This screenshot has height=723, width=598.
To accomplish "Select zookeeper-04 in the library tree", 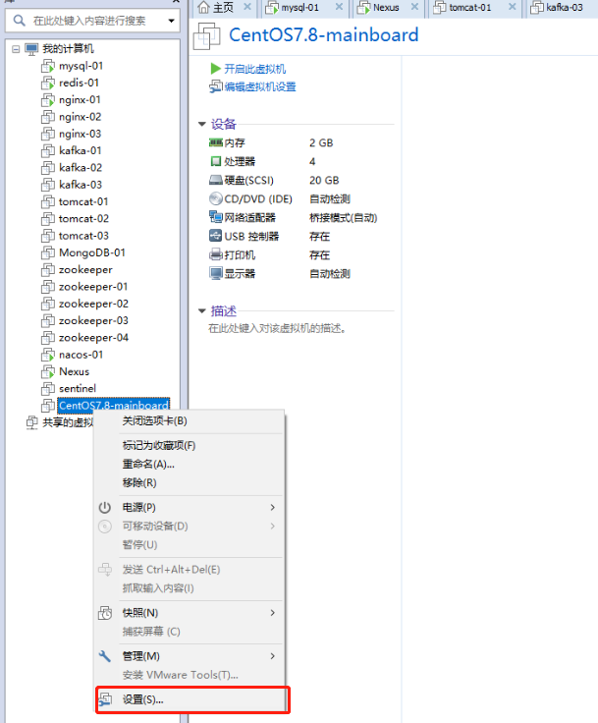I will (93, 338).
